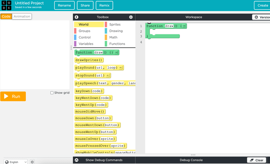Click the Code.org logo icon

tap(7, 5)
